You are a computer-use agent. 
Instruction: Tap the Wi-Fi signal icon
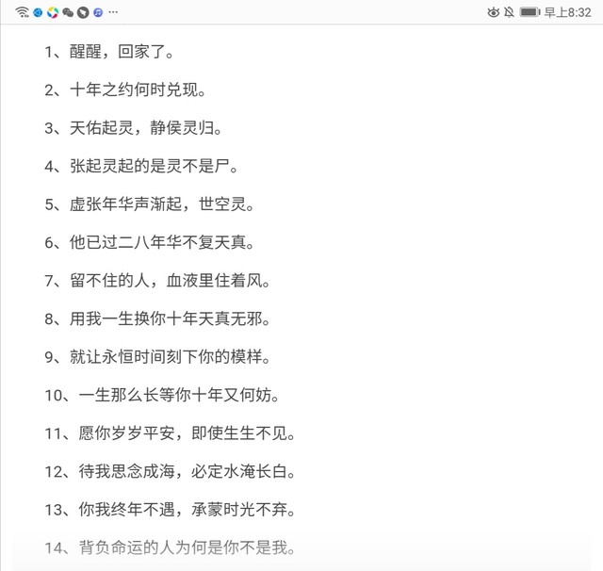pyautogui.click(x=22, y=11)
